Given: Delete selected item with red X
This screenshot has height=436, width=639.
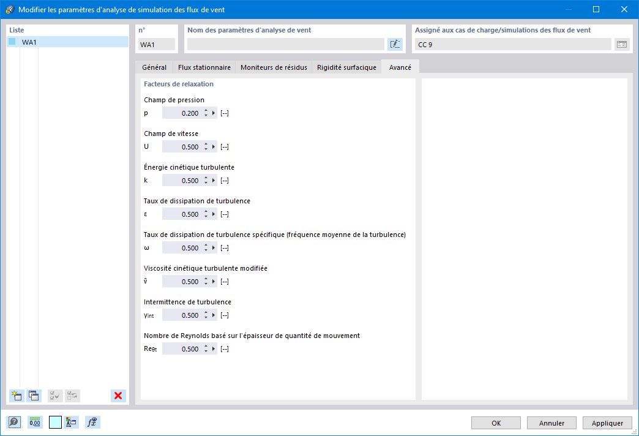Looking at the screenshot, I should [x=118, y=396].
